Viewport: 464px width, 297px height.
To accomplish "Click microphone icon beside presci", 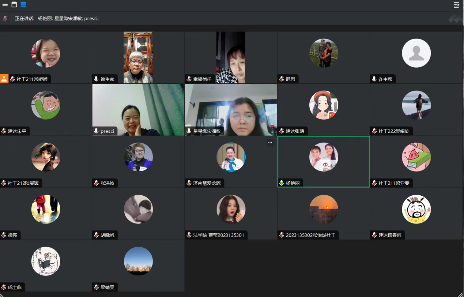I will click(96, 131).
